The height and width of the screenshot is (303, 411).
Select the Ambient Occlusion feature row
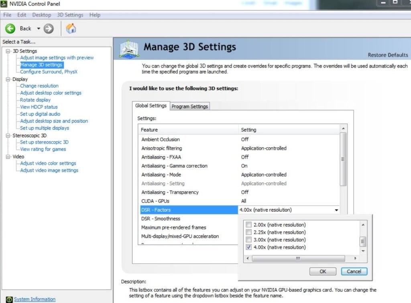pyautogui.click(x=240, y=139)
